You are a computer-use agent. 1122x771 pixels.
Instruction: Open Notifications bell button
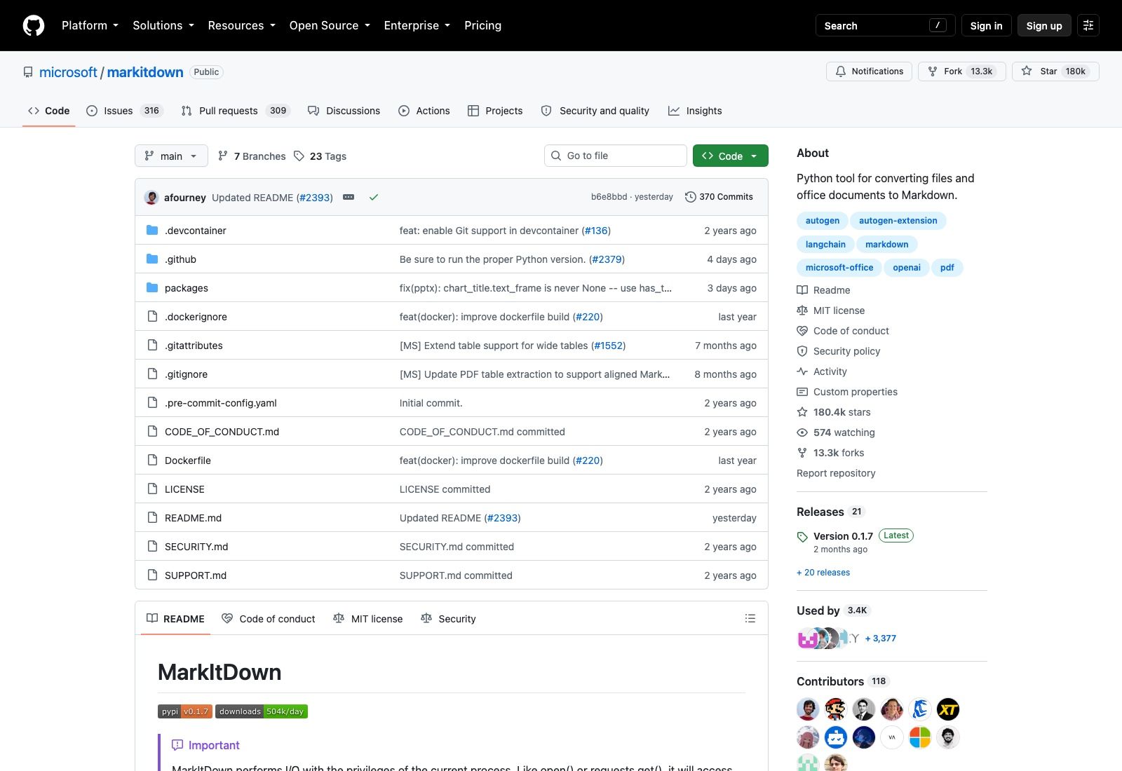870,71
